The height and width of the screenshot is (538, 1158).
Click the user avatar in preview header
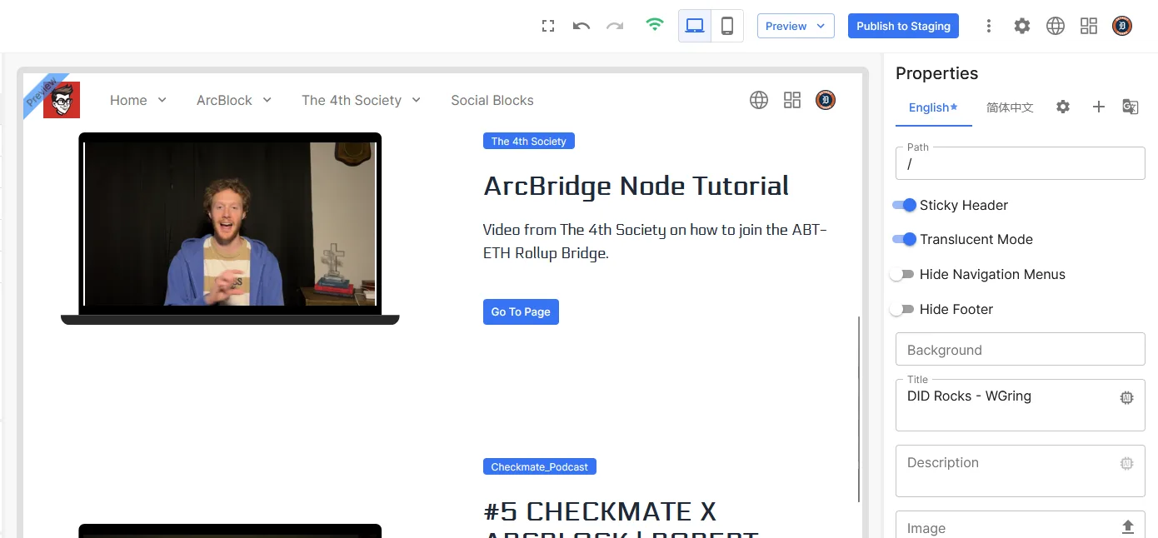pyautogui.click(x=826, y=100)
